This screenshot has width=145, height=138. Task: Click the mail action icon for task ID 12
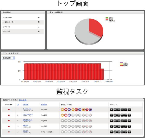[x=122, y=132]
